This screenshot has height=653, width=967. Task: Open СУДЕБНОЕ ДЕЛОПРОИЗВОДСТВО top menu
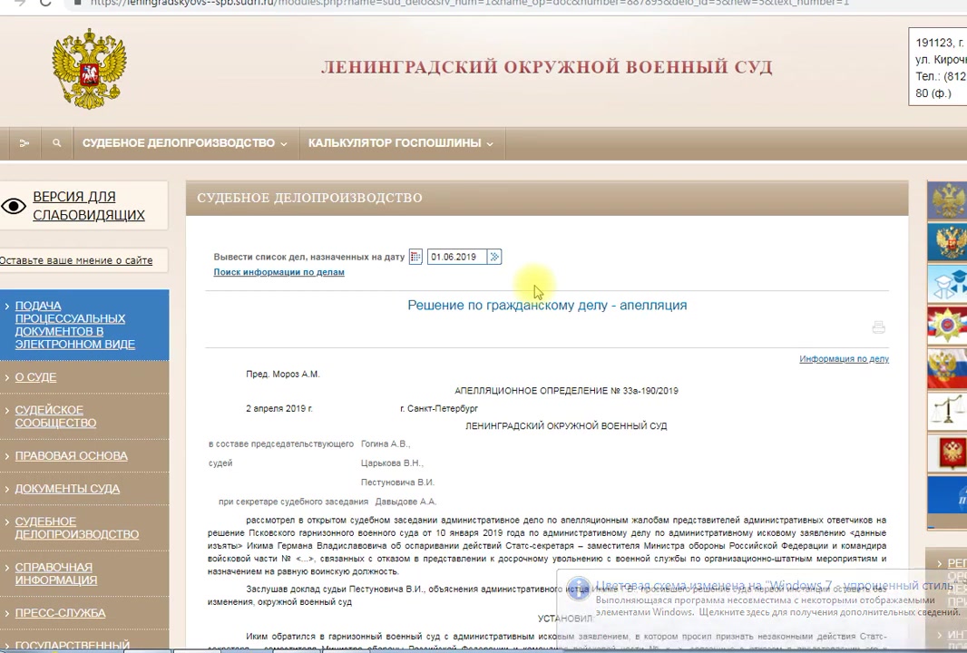coord(185,143)
